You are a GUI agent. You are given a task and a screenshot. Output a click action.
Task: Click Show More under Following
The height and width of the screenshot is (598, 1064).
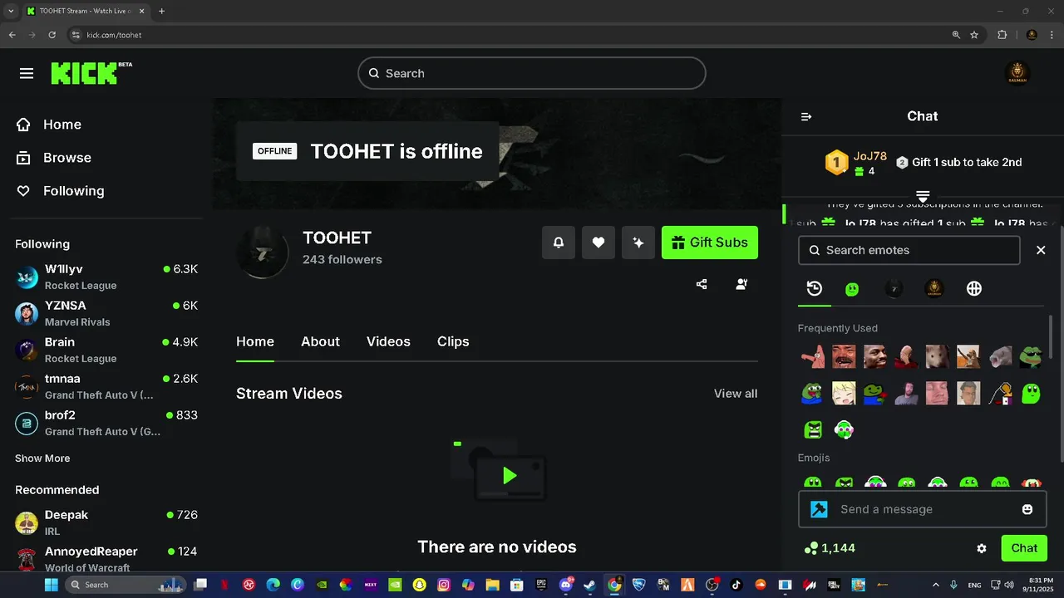click(x=42, y=458)
